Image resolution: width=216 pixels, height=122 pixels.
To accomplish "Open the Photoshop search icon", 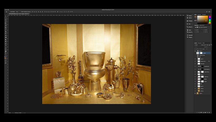I will coord(207,12).
